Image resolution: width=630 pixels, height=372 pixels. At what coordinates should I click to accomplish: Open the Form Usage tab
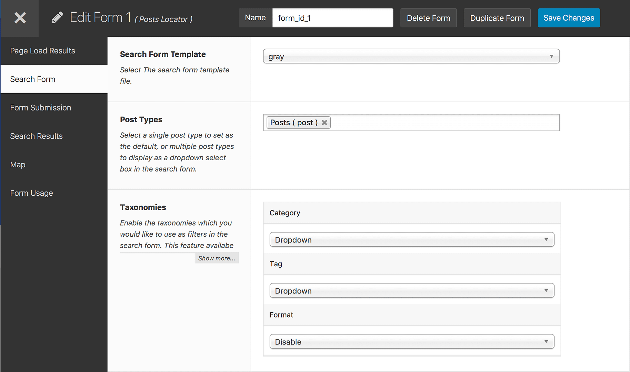click(32, 193)
